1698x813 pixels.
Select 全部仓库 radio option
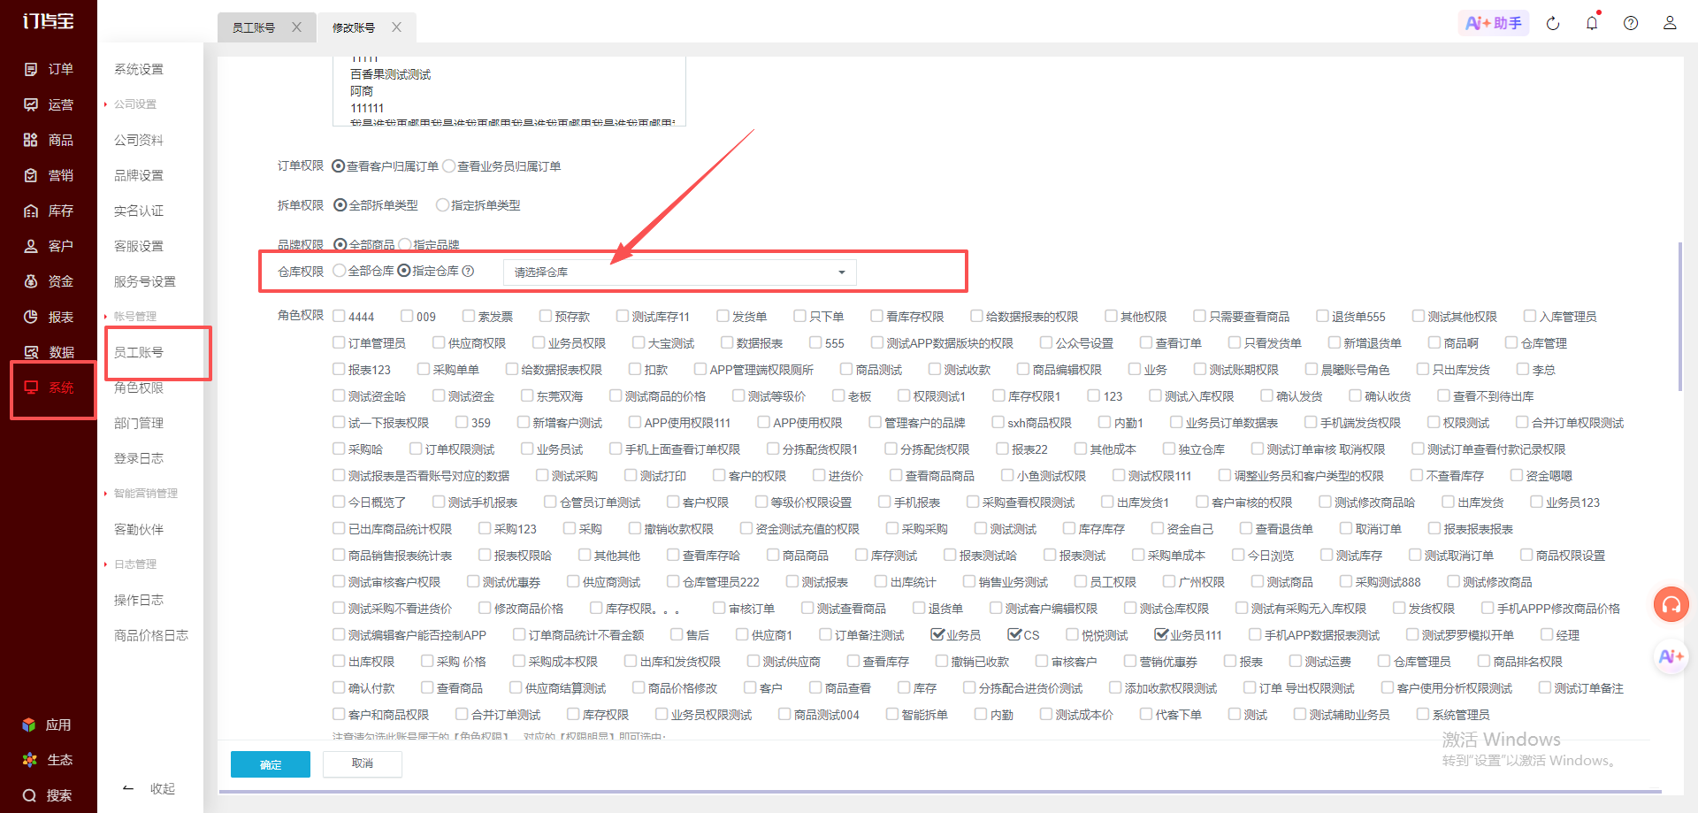pos(340,272)
